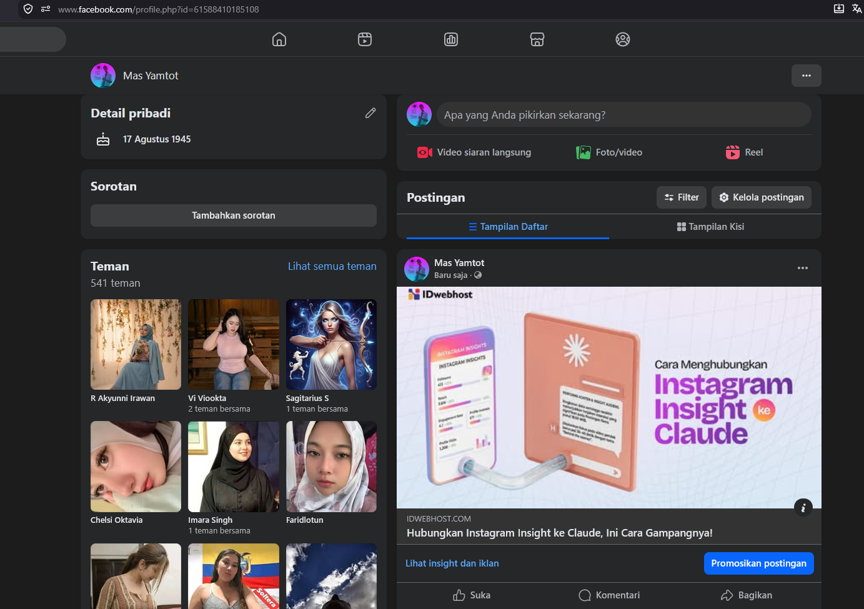Click the Faridlotun name link
The width and height of the screenshot is (864, 609).
(305, 520)
